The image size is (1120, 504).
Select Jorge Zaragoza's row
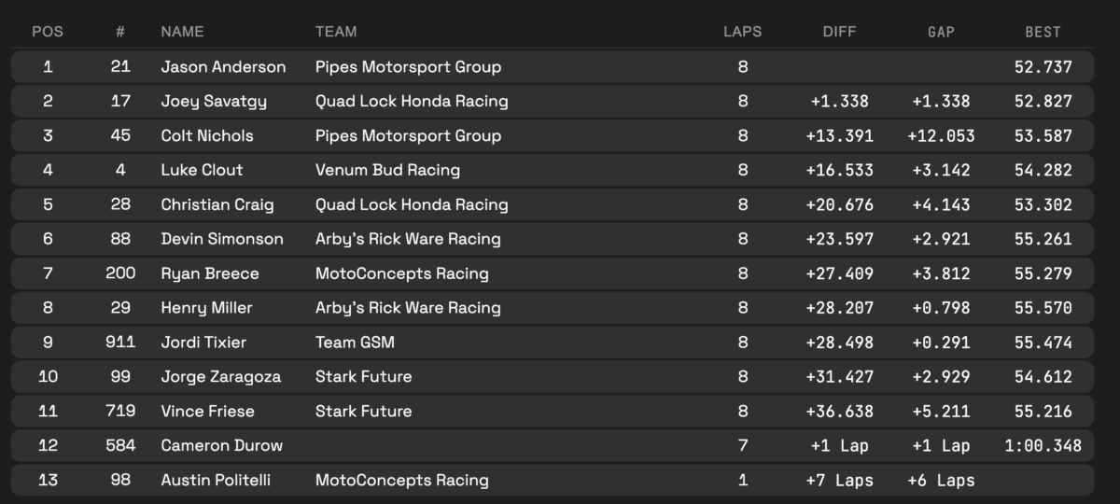tap(220, 377)
